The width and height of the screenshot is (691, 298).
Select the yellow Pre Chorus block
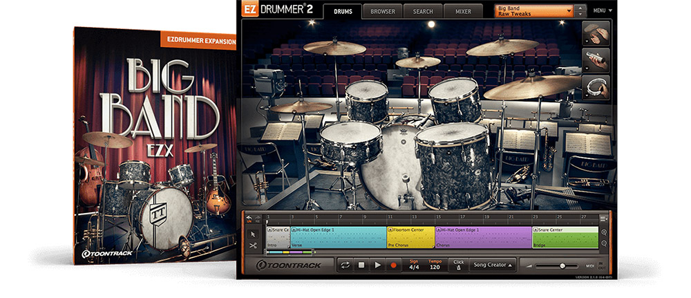[x=410, y=237]
